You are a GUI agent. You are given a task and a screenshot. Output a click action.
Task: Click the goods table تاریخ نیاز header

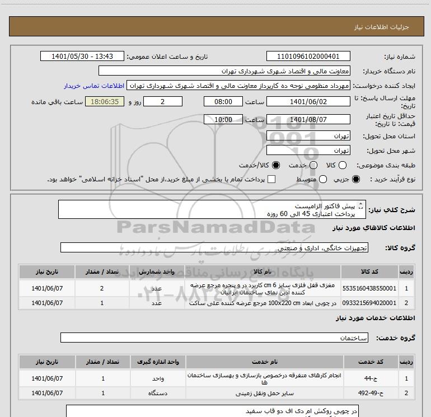[x=47, y=271]
